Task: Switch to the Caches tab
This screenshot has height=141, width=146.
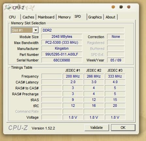Action: [x=28, y=17]
